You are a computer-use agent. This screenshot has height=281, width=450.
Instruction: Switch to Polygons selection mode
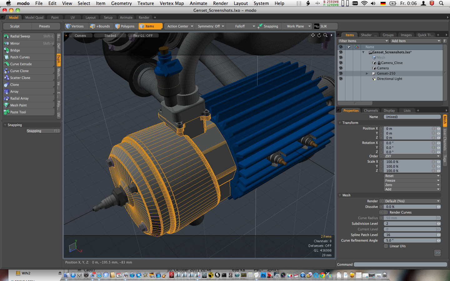click(x=125, y=27)
